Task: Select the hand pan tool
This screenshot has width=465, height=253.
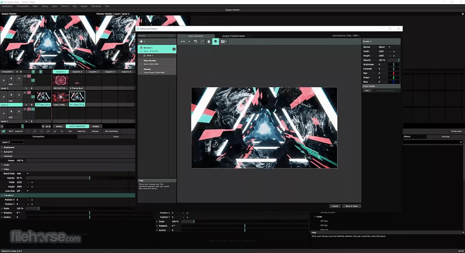Action: (x=209, y=42)
